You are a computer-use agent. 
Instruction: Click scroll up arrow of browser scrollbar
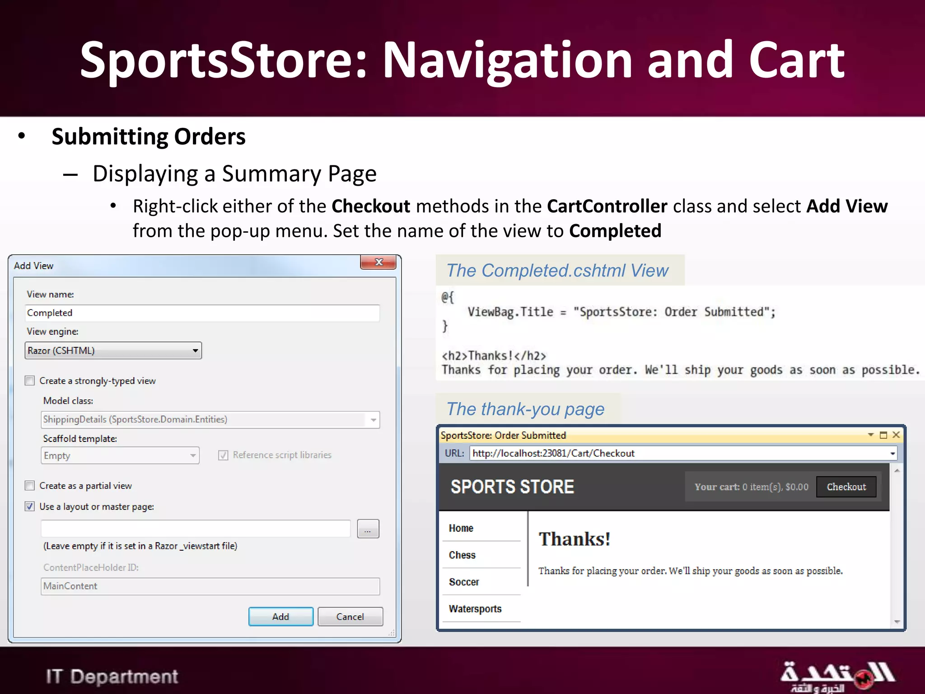(x=897, y=471)
